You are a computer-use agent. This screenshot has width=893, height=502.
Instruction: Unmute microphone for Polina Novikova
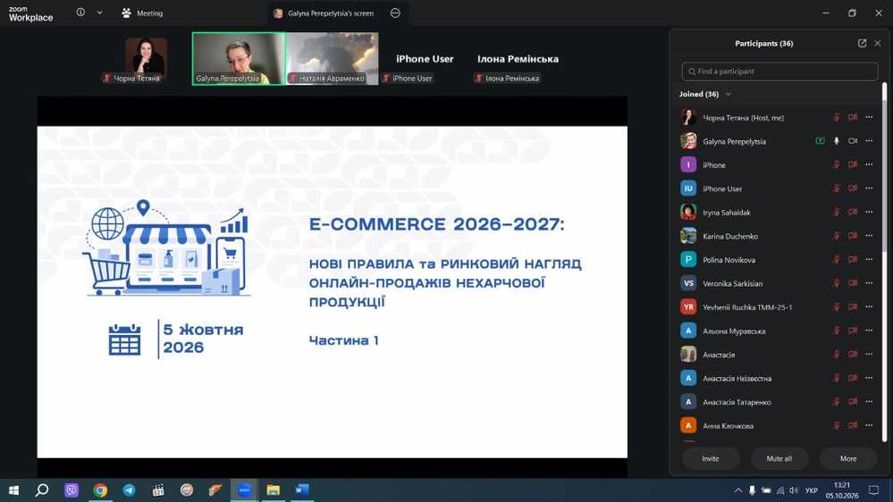(836, 260)
